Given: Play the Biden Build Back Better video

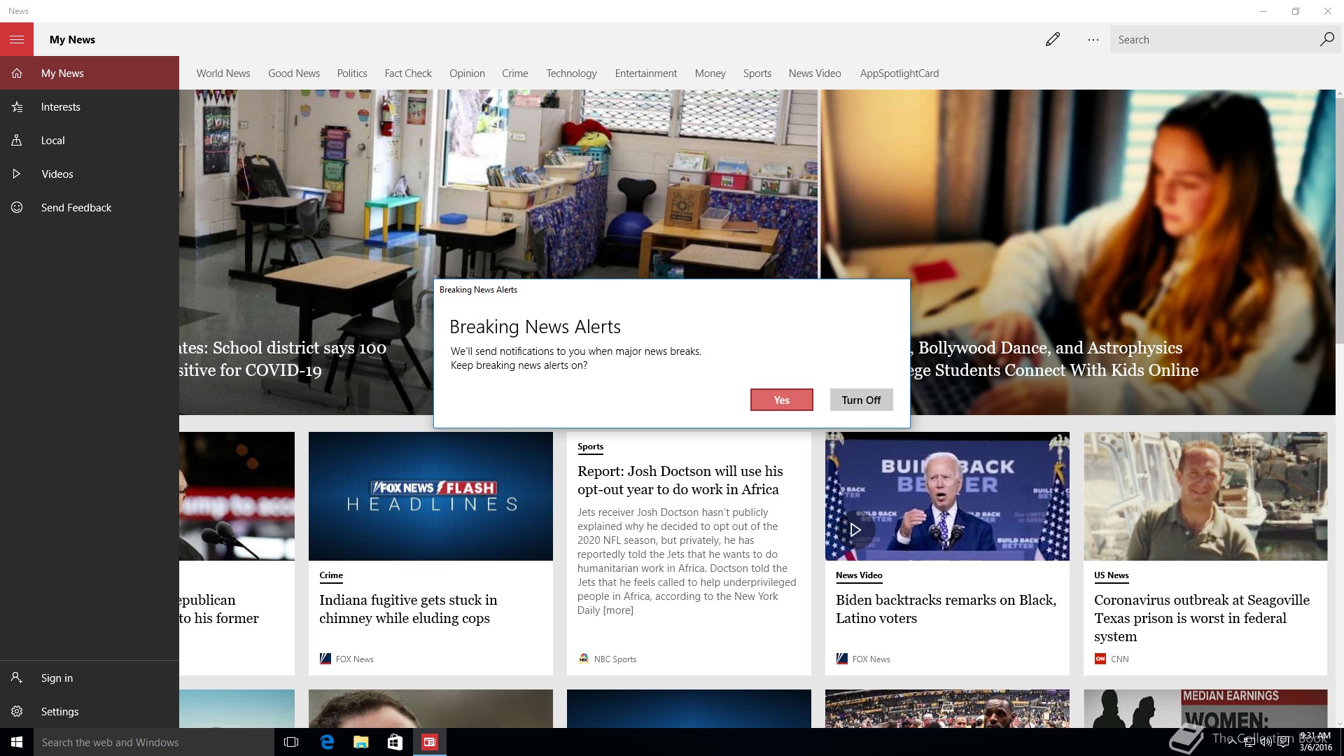Looking at the screenshot, I should 855,530.
